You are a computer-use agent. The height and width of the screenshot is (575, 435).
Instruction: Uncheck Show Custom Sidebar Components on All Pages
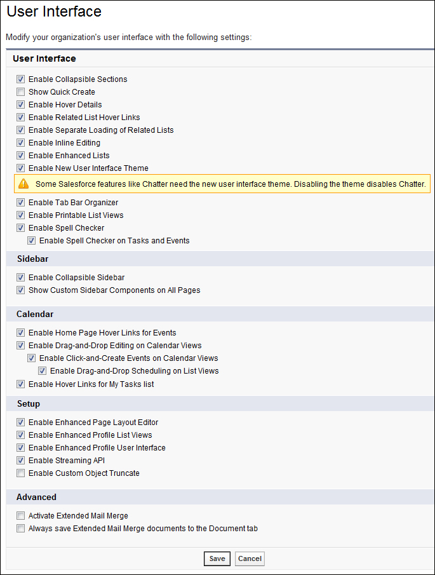click(20, 290)
